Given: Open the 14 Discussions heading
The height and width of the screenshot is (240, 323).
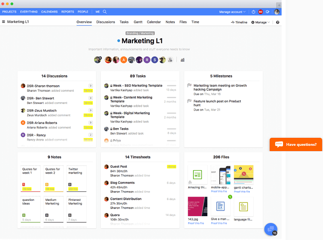Looking at the screenshot, I should [55, 76].
